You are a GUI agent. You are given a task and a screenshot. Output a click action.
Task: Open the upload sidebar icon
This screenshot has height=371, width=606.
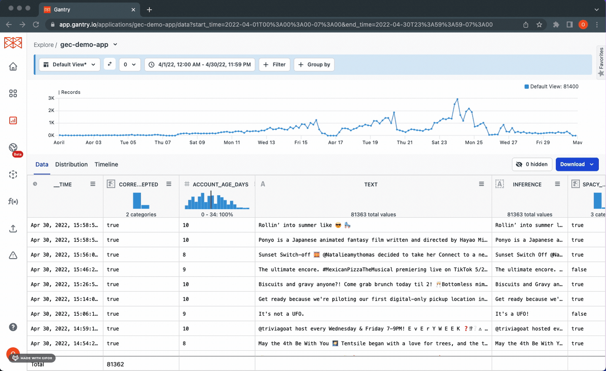[x=13, y=228]
